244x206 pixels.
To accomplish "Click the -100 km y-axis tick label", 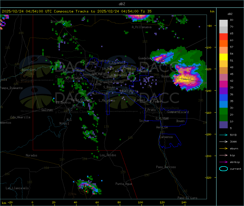I will [208, 47].
